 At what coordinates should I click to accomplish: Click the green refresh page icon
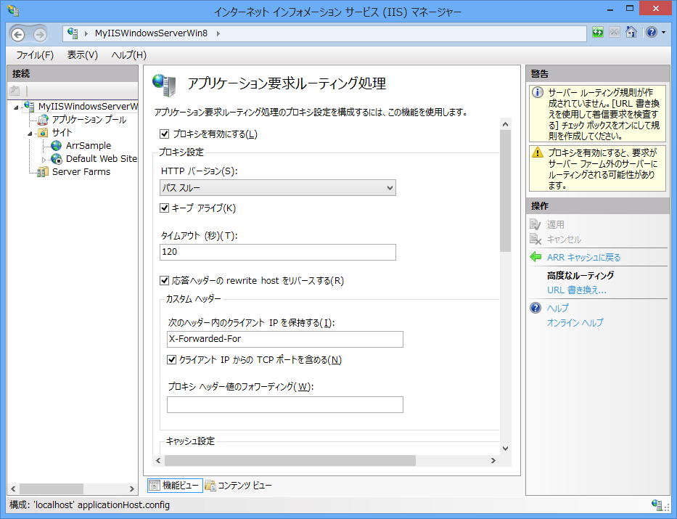coord(598,33)
